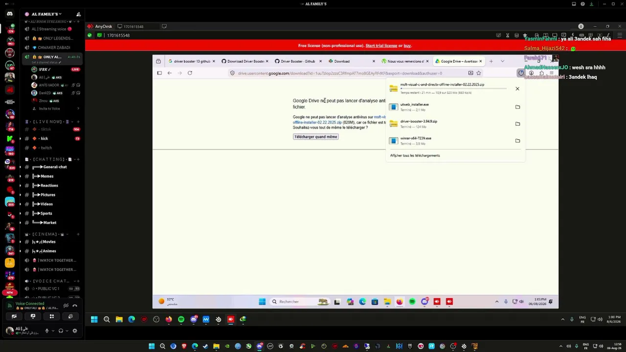The height and width of the screenshot is (352, 626).
Task: Open the kick text channel
Action: 51,138
